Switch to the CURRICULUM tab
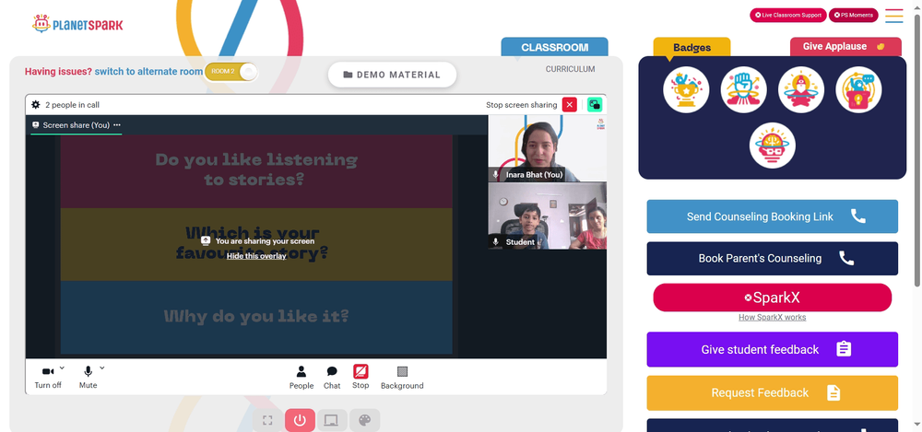 (570, 69)
